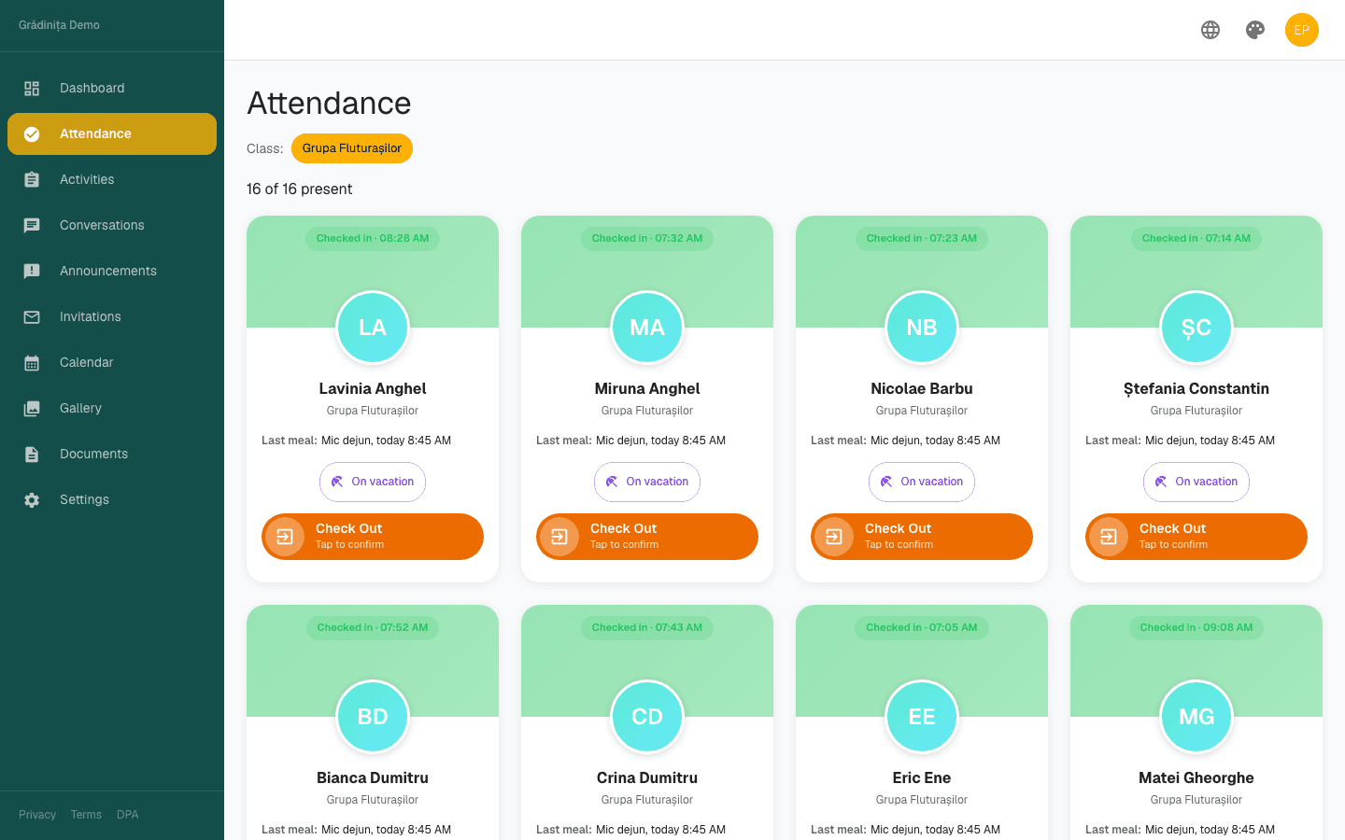
Task: Click the Conversations chat bubble icon
Action: (x=32, y=226)
